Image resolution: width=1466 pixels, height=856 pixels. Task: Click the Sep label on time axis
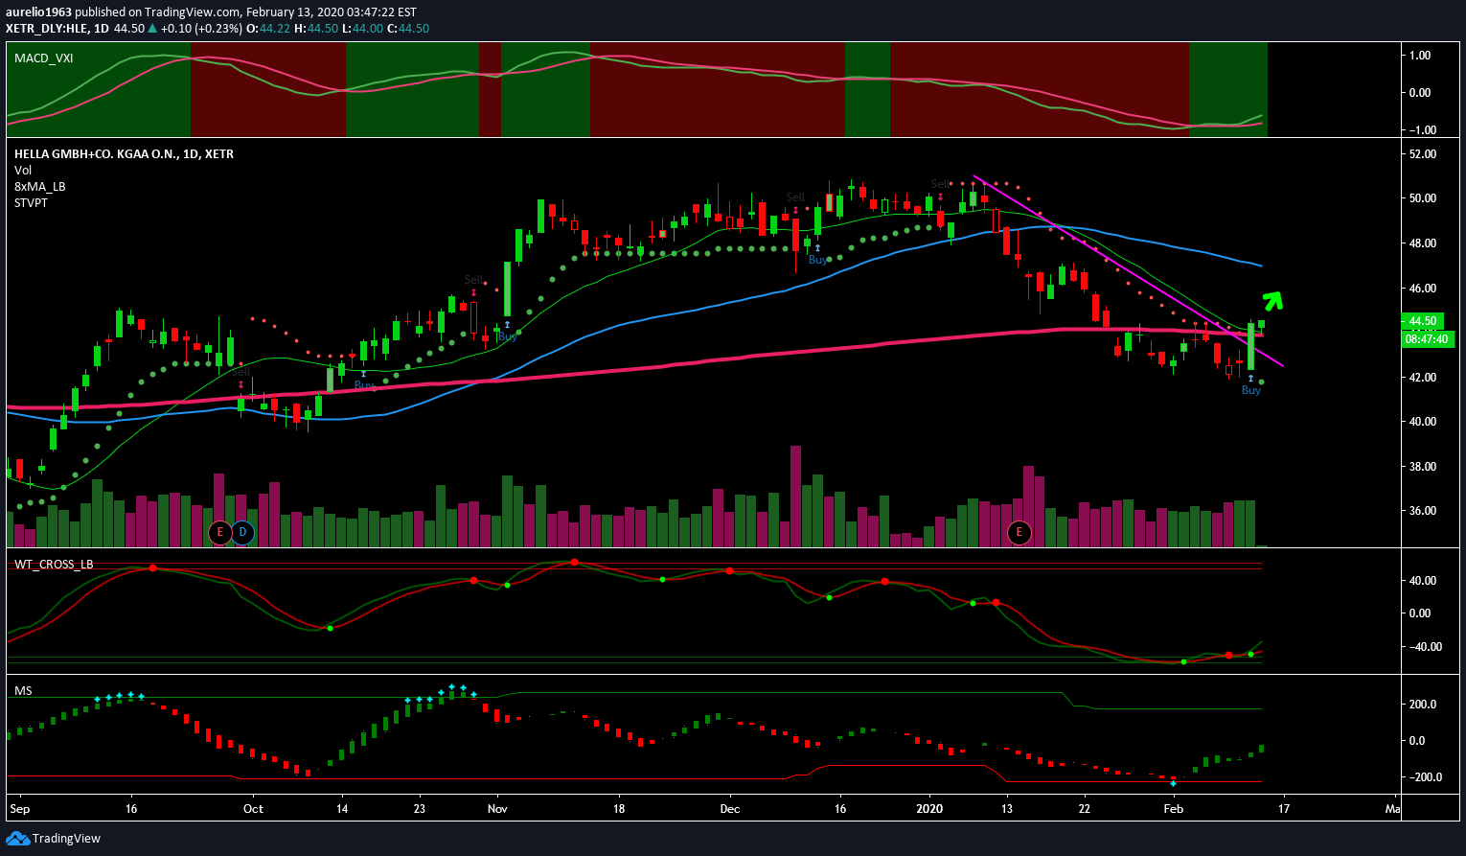pos(19,809)
